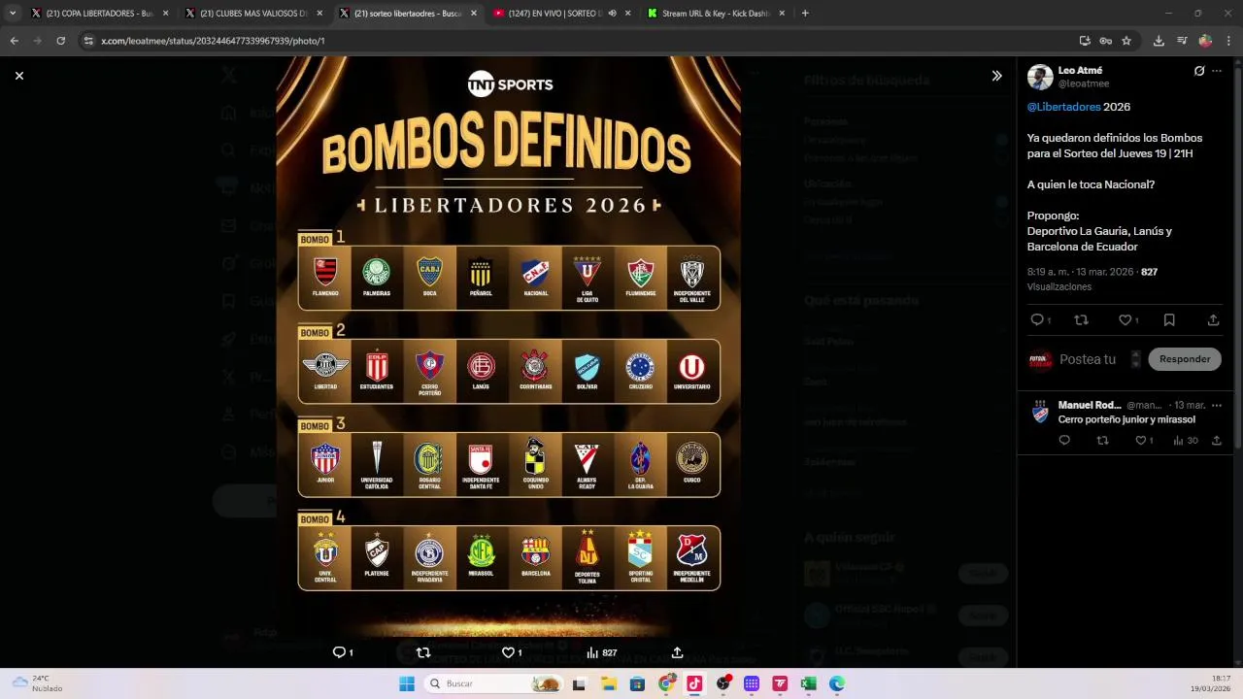Image resolution: width=1243 pixels, height=699 pixels.
Task: Open Task View on taskbar
Action: [580, 683]
